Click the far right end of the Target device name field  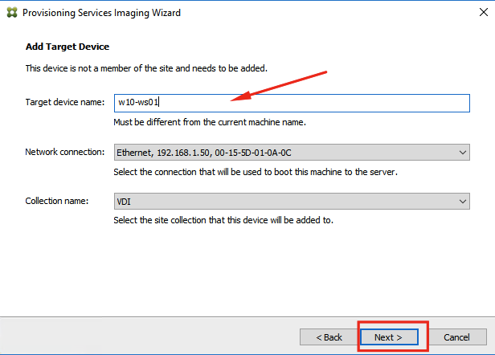click(x=464, y=103)
